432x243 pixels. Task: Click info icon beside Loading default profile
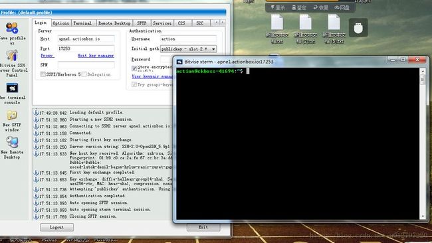pos(36,113)
